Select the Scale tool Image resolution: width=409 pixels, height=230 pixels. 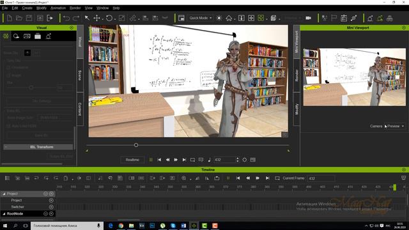tap(121, 18)
